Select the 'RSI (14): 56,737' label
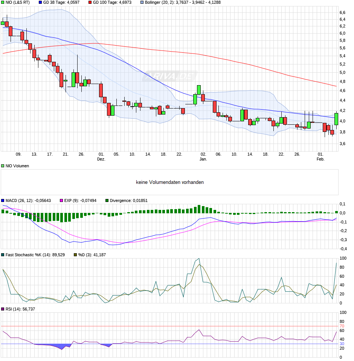This screenshot has height=361, width=354. (20, 309)
